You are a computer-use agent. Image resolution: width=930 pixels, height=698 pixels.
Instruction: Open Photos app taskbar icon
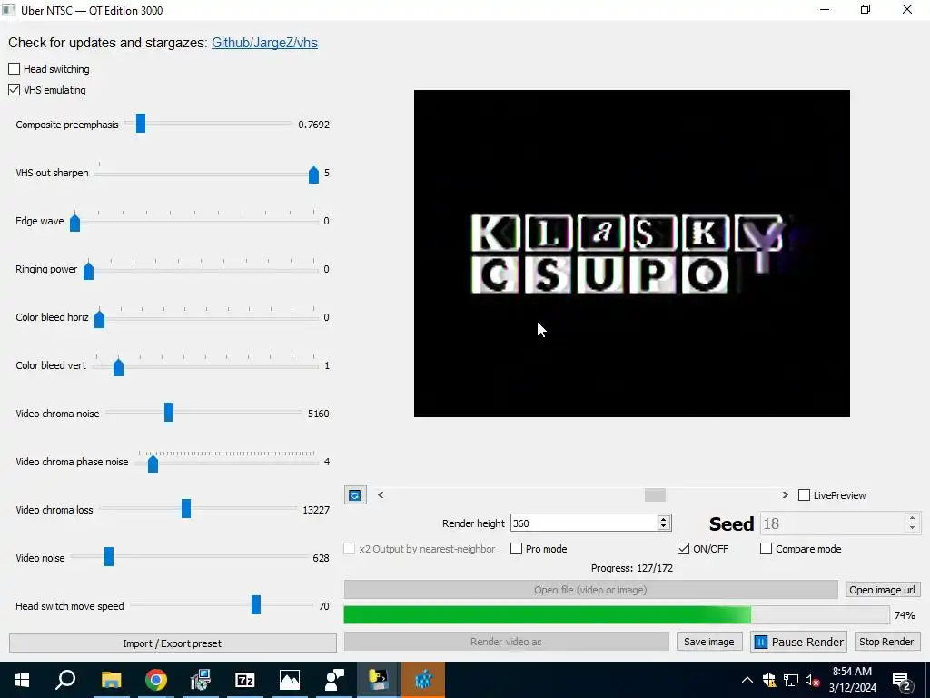click(x=290, y=680)
